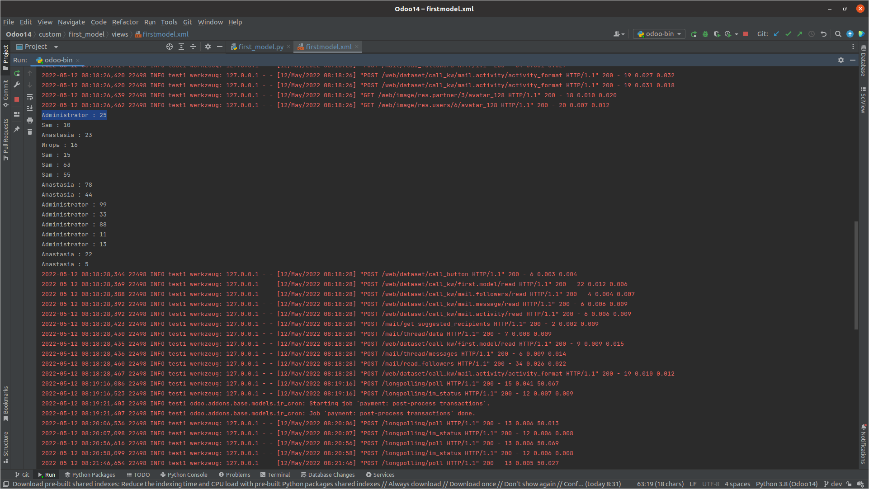Hide the Run tool window
Image resolution: width=869 pixels, height=489 pixels.
[853, 60]
